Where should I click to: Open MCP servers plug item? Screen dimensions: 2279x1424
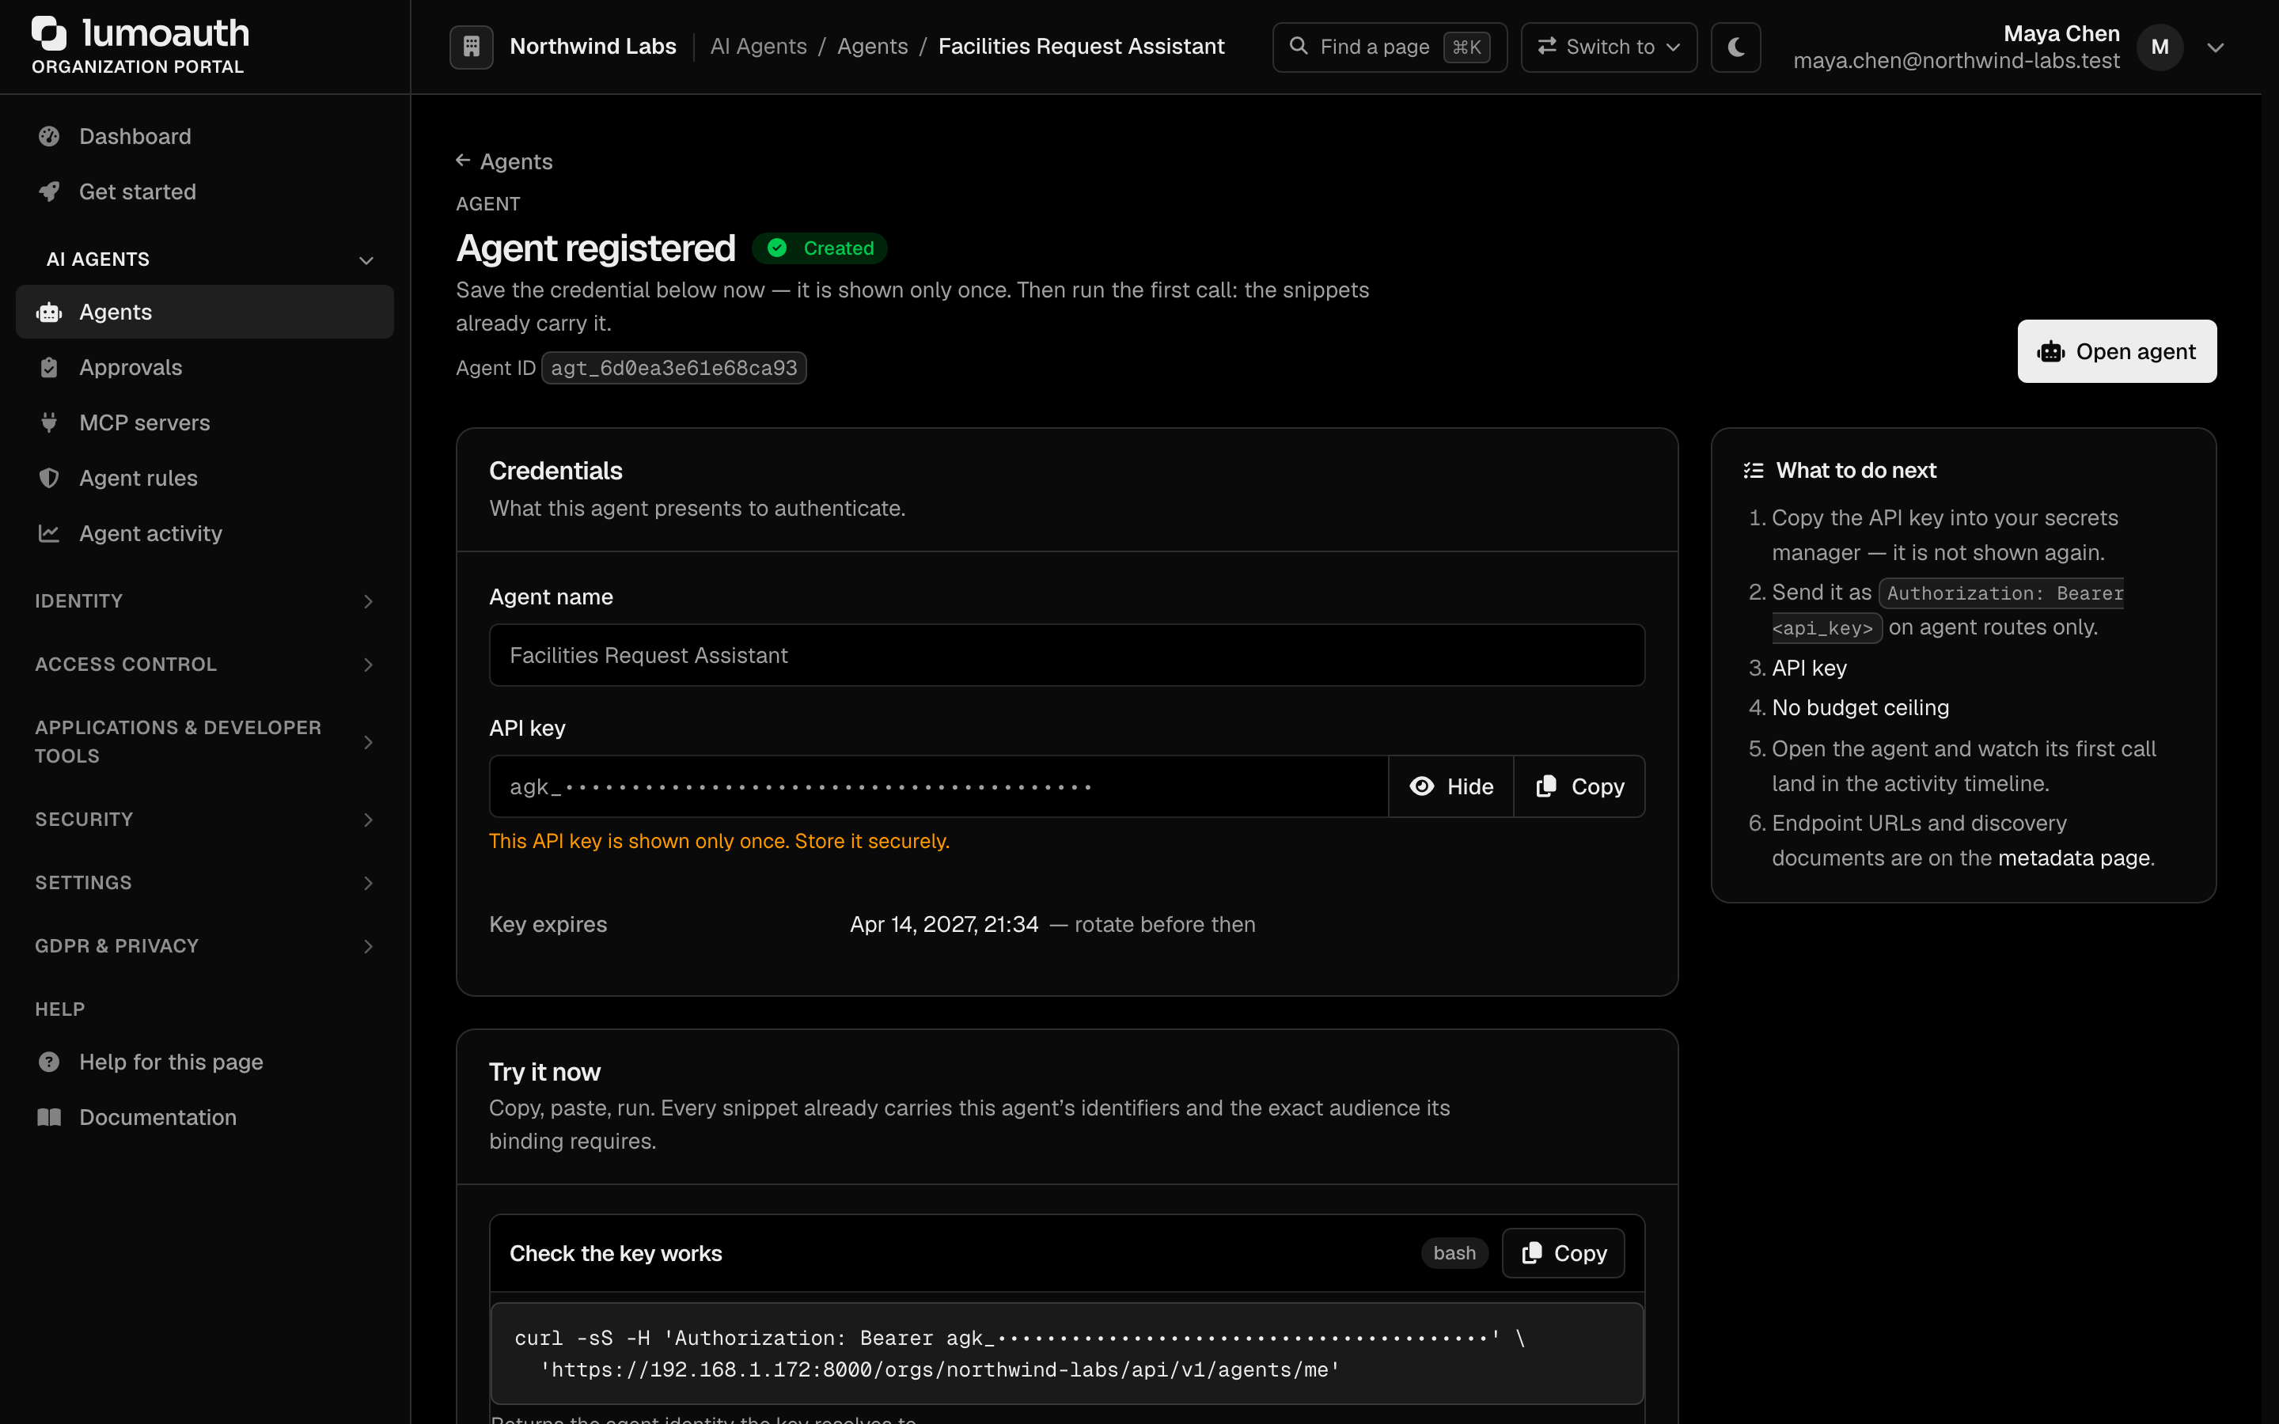204,423
